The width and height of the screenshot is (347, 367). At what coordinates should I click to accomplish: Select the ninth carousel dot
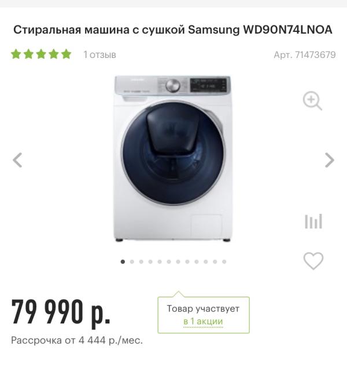(x=197, y=261)
